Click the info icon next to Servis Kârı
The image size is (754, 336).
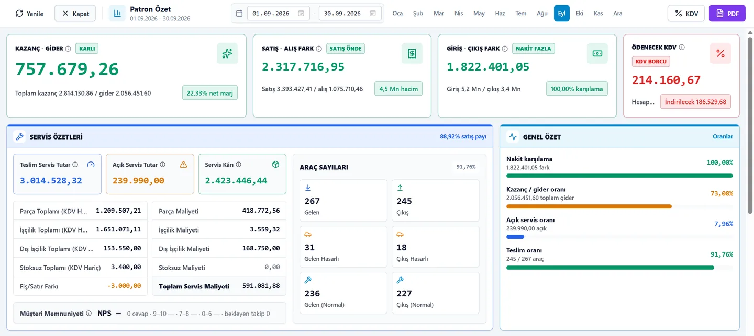(239, 165)
